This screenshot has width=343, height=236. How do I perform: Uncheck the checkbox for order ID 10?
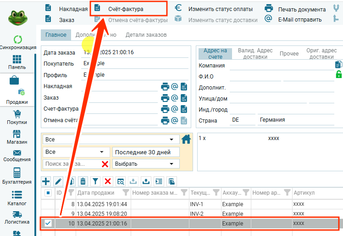[48, 223]
